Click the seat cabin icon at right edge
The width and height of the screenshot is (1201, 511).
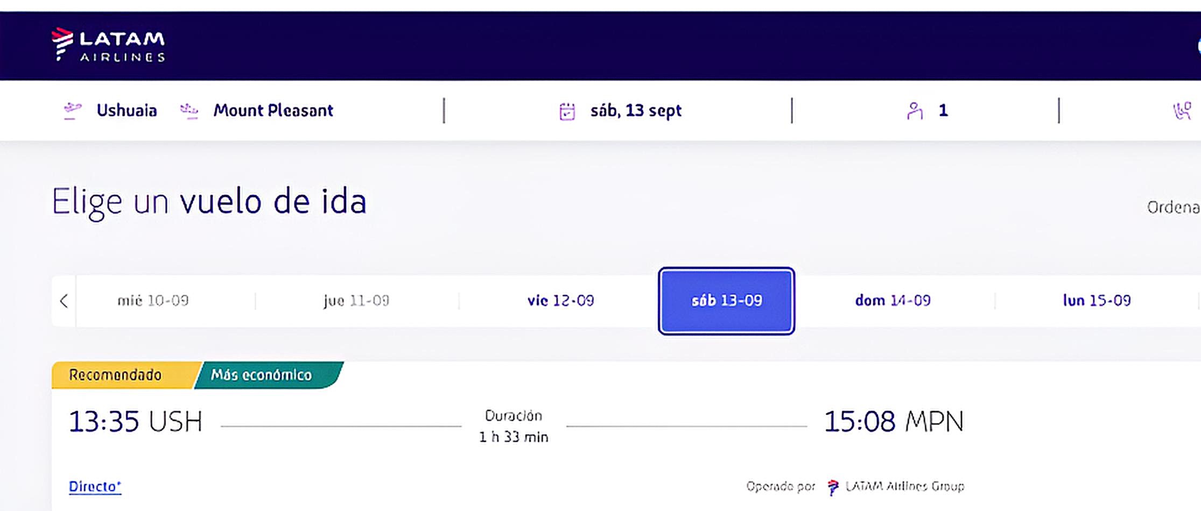pyautogui.click(x=1182, y=111)
